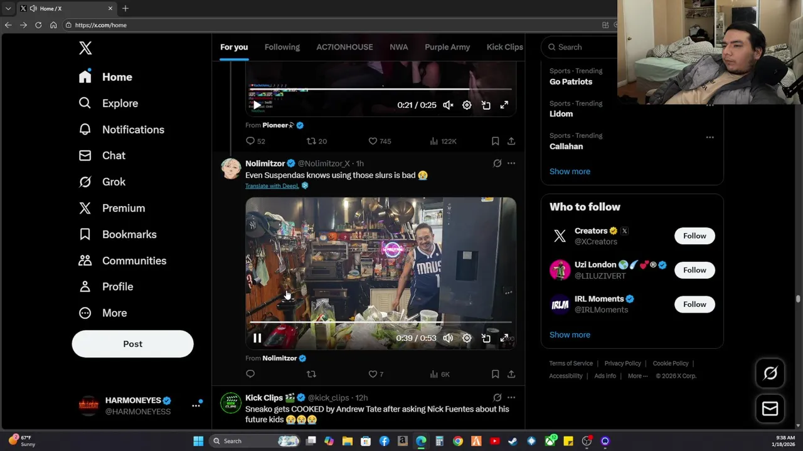Follow the Creators account

pyautogui.click(x=694, y=236)
